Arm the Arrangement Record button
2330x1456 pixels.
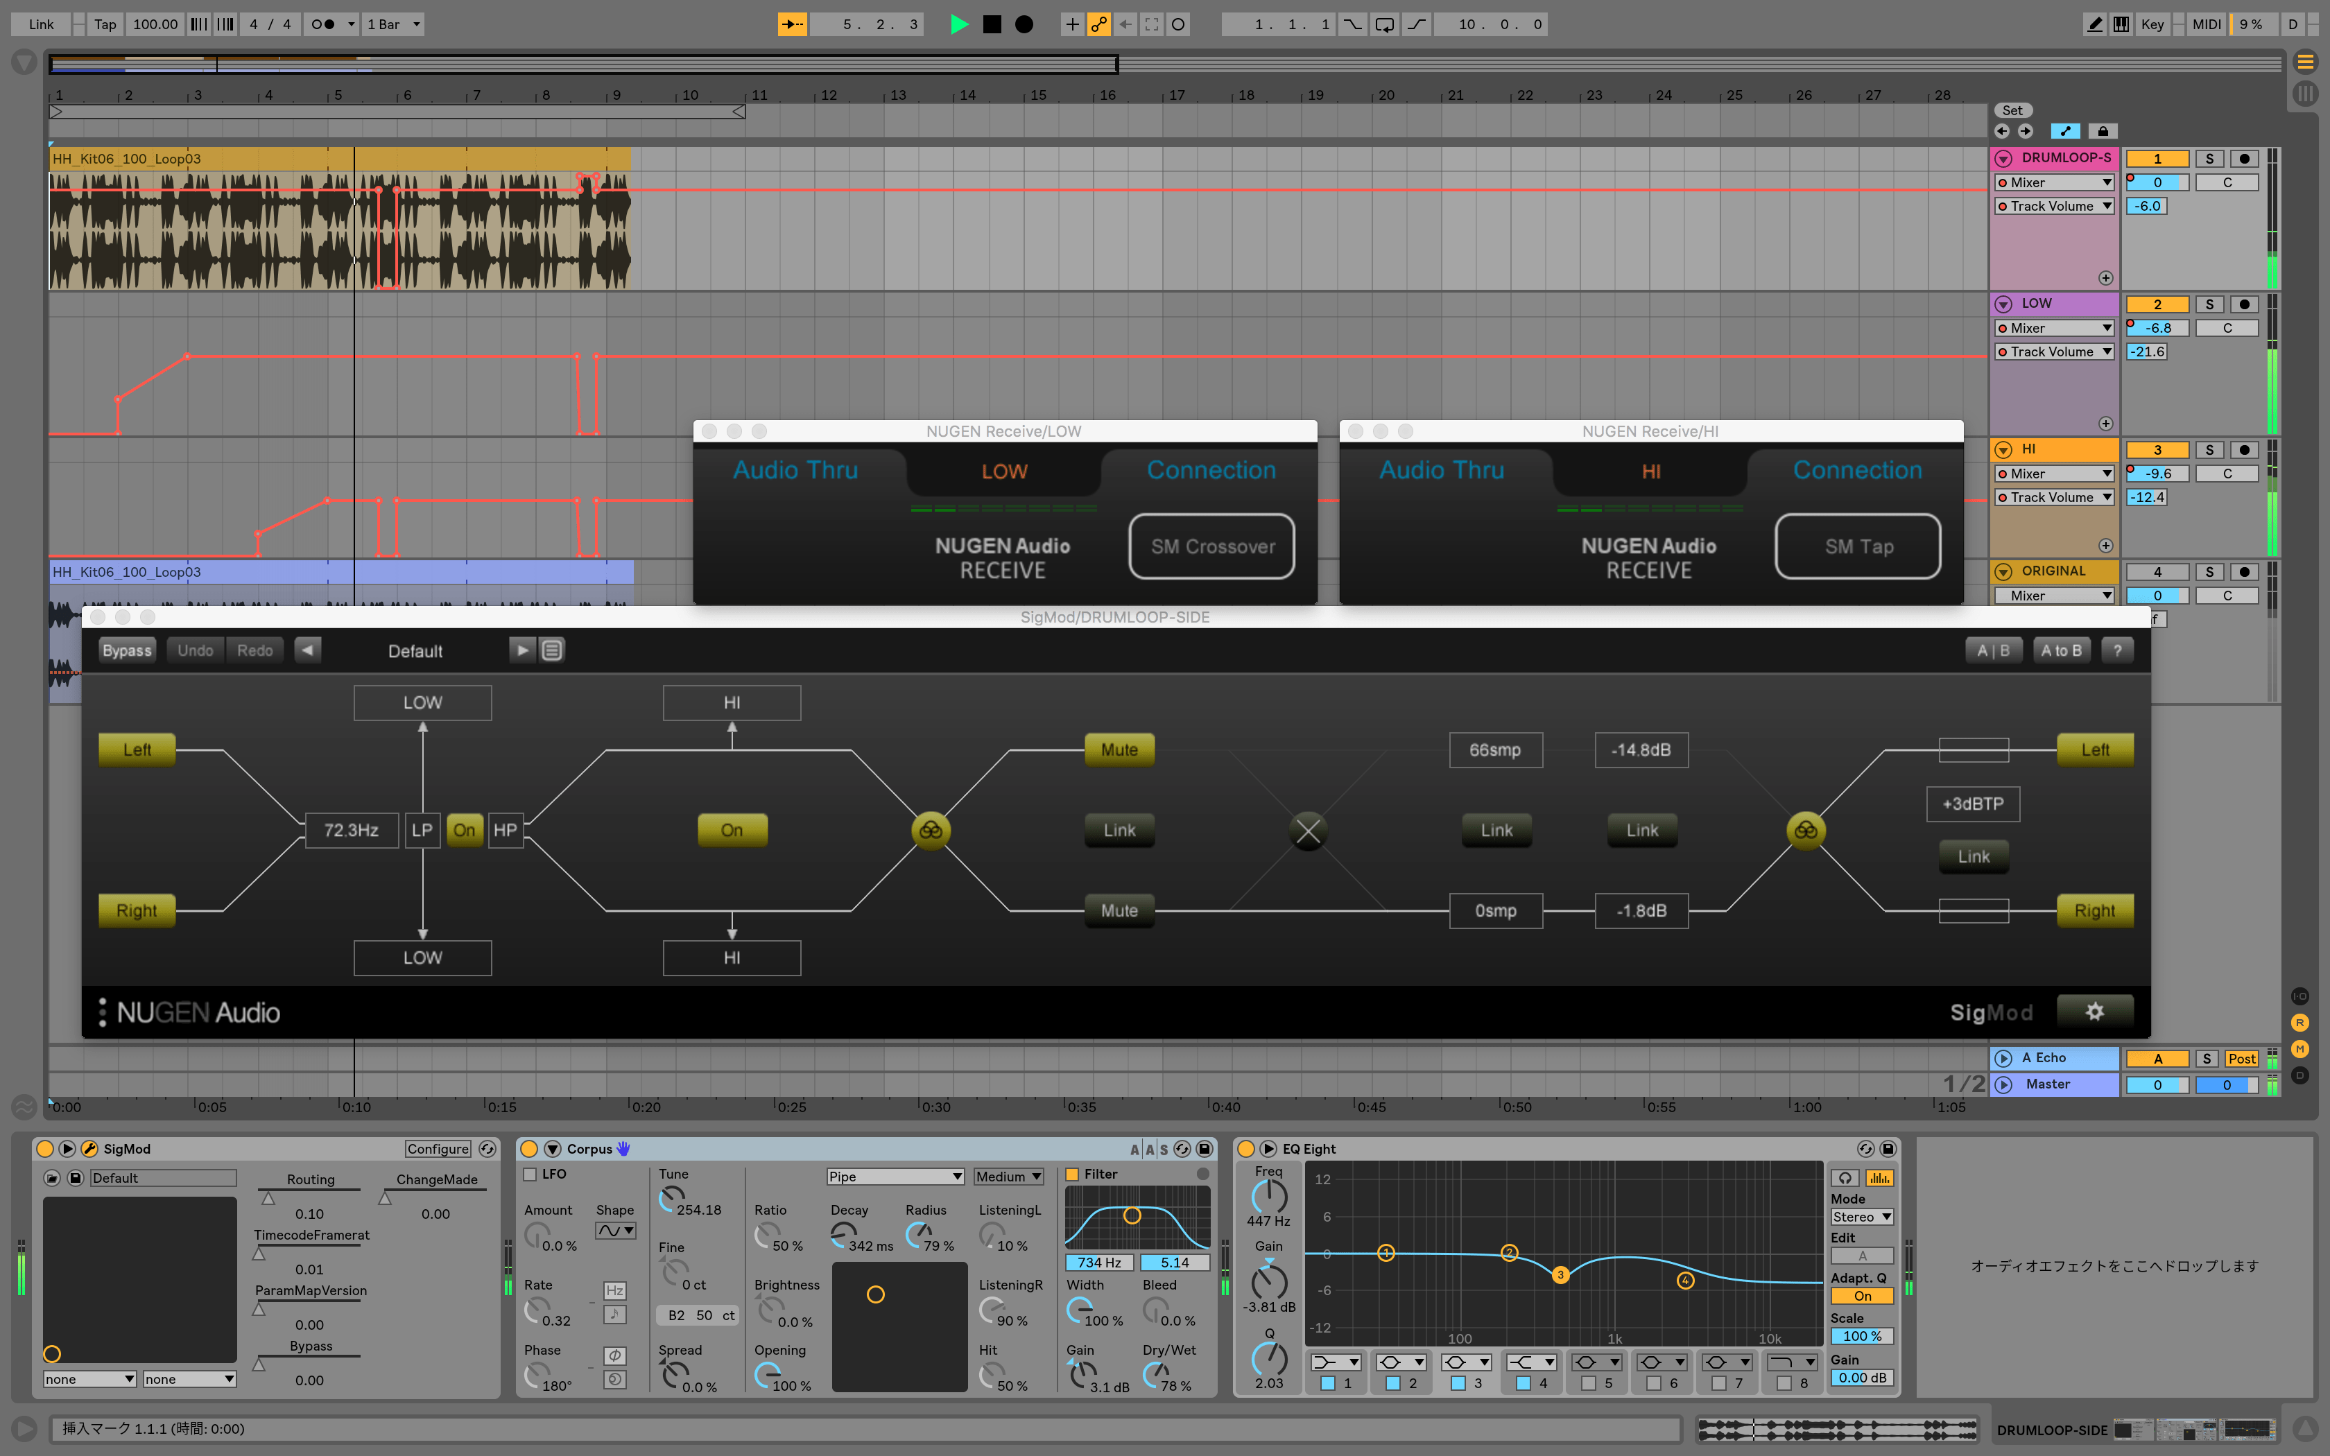tap(1024, 24)
